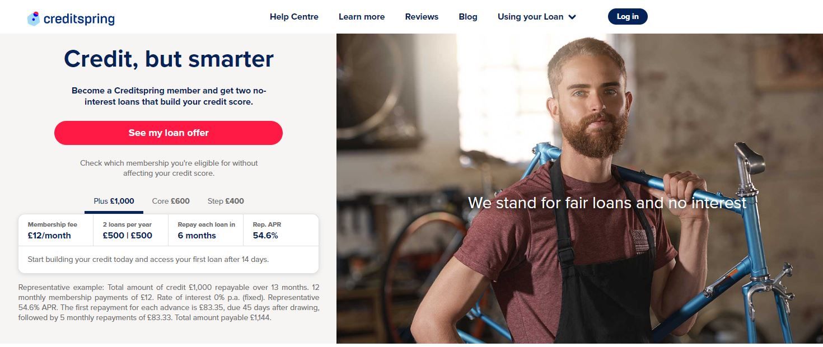Open the Help Centre page
The width and height of the screenshot is (823, 347).
pos(294,17)
